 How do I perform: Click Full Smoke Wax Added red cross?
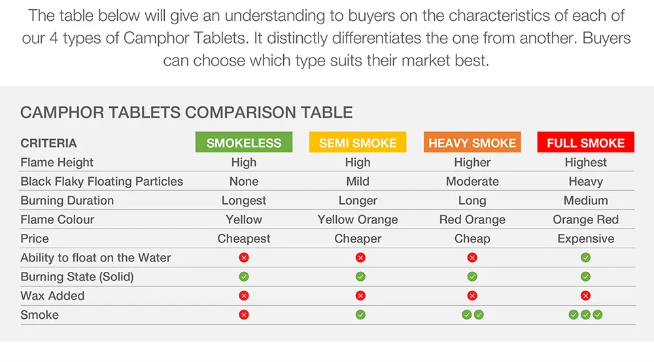[x=585, y=296]
